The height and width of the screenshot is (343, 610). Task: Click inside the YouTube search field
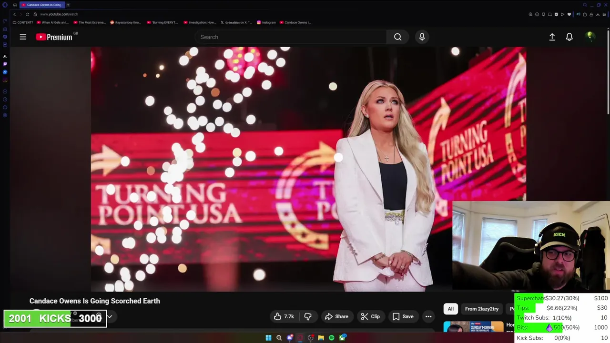291,37
